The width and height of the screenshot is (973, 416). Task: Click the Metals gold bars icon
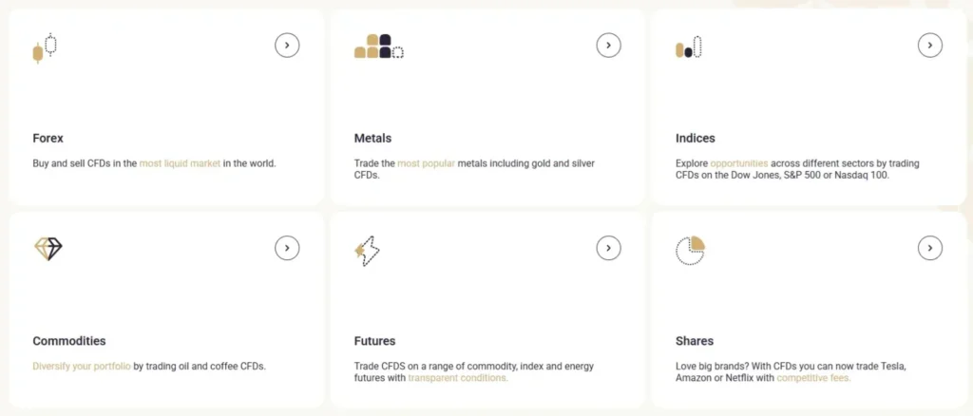[378, 47]
